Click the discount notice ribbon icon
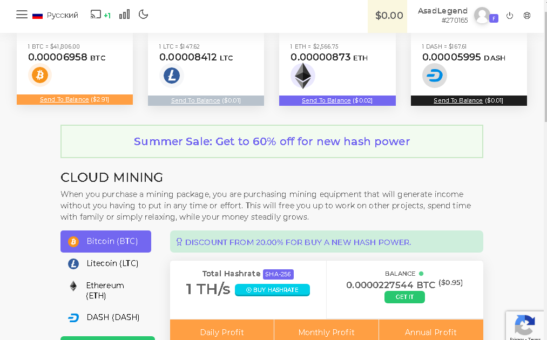The image size is (547, 340). [179, 242]
